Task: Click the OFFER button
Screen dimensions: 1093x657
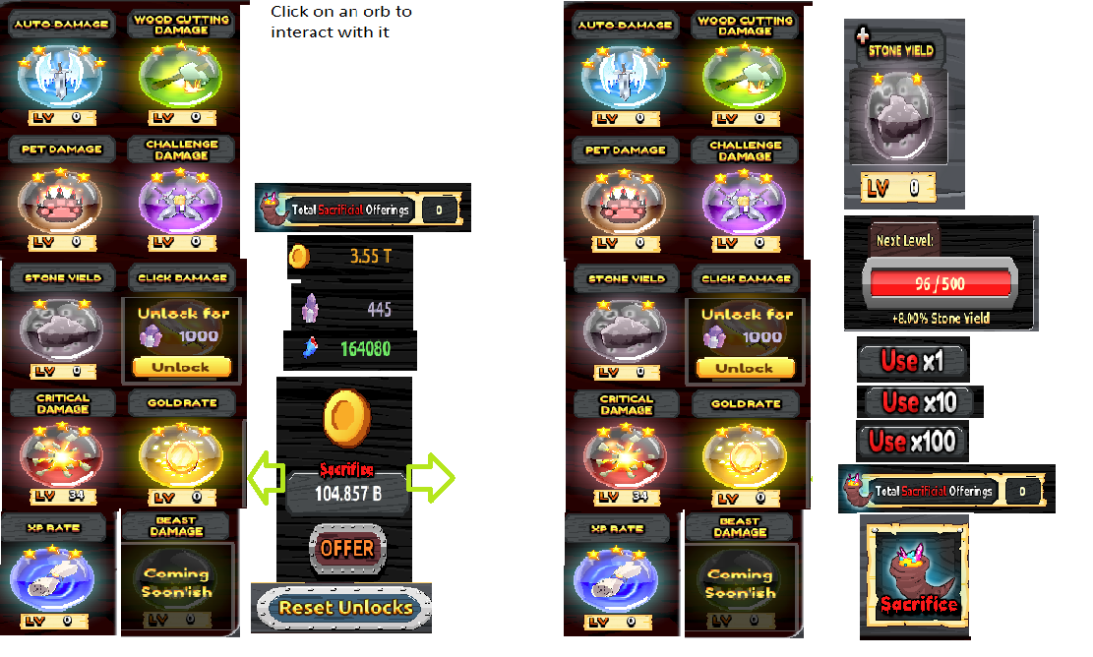Action: click(347, 549)
